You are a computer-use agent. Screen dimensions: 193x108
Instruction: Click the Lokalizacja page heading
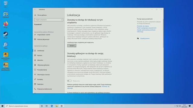click(x=73, y=15)
